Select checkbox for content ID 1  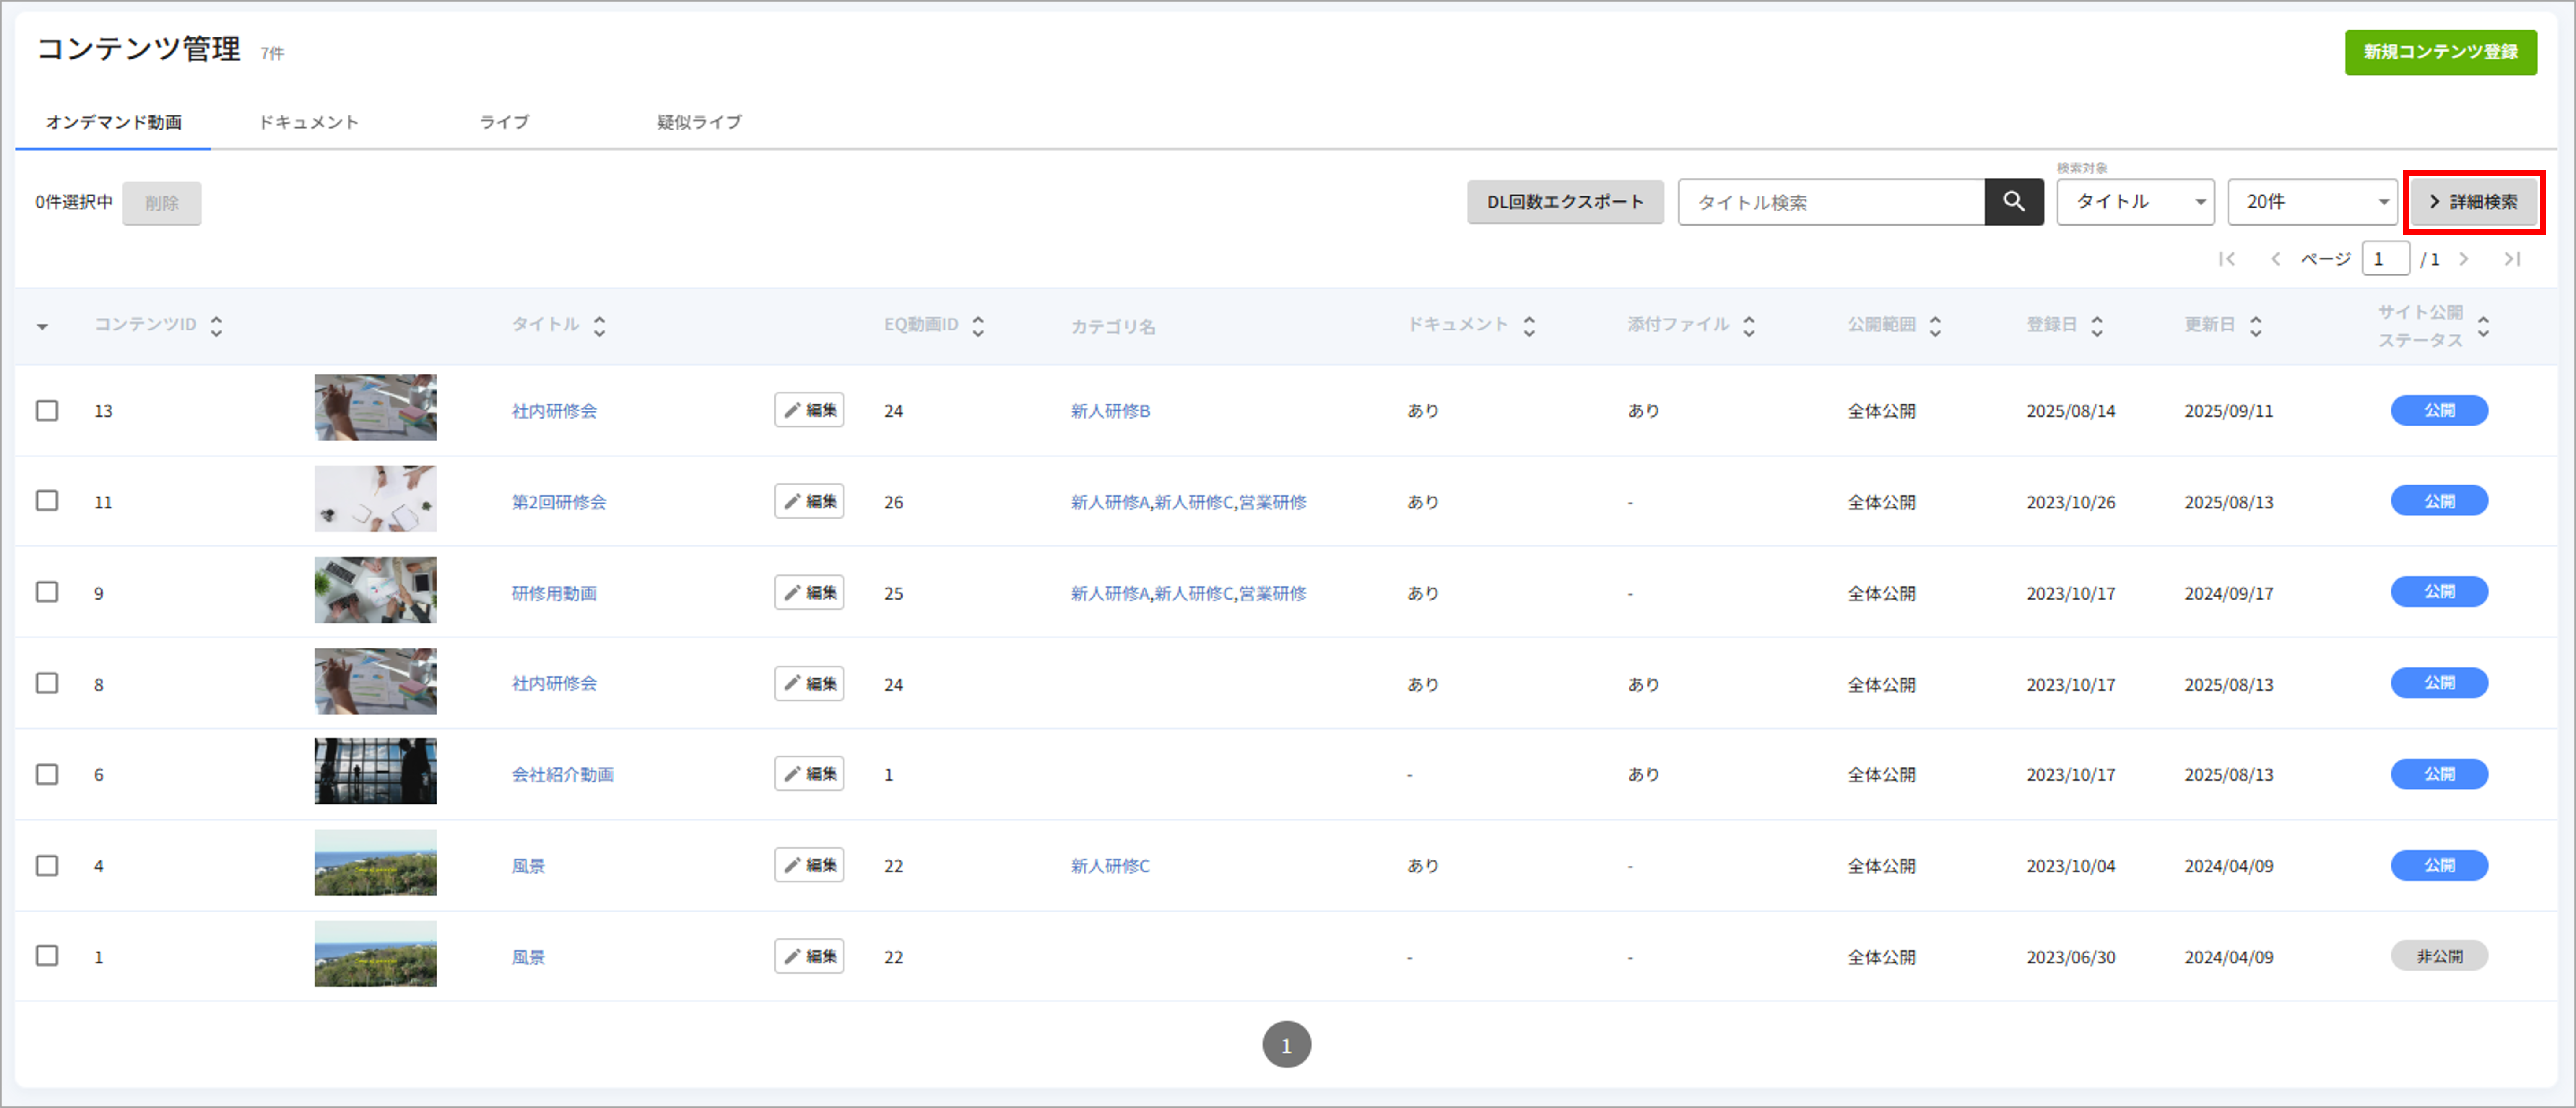(47, 955)
